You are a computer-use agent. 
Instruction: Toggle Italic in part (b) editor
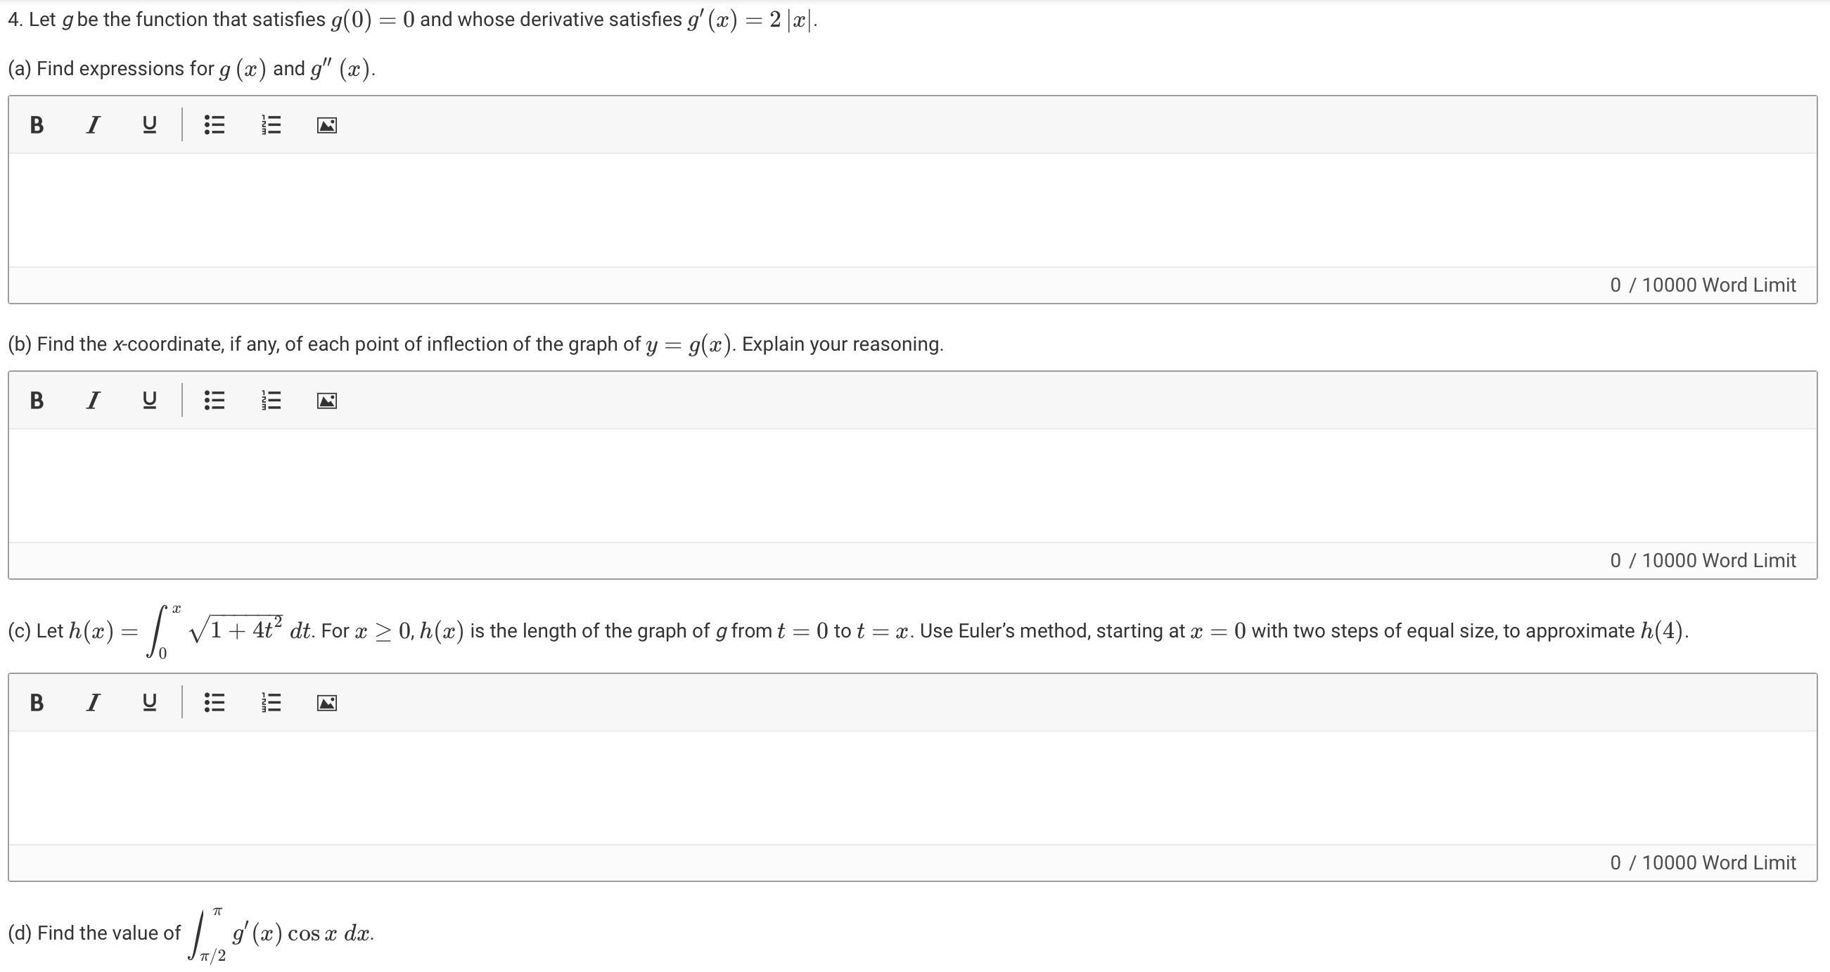(92, 401)
